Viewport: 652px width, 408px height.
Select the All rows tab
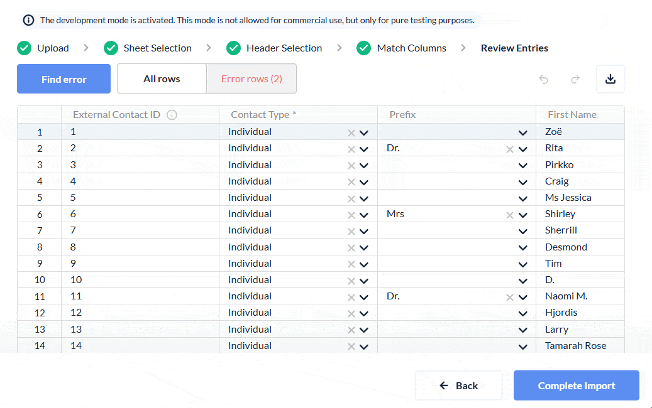click(x=162, y=79)
